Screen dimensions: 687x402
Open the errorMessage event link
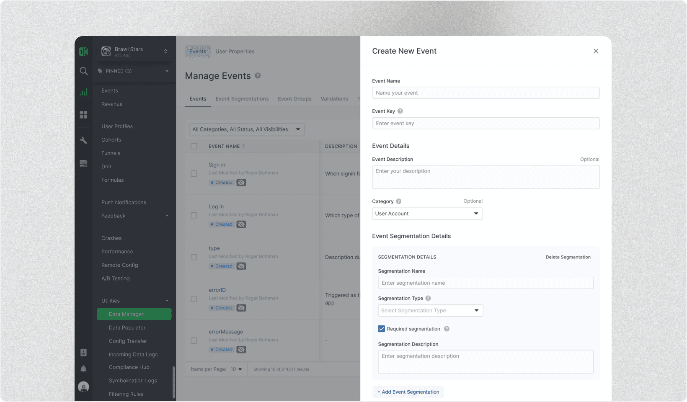coord(226,332)
